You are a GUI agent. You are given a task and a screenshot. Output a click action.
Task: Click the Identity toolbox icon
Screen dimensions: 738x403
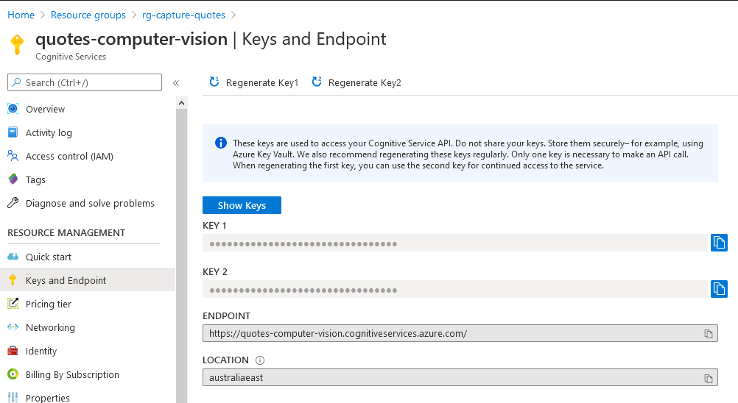click(13, 351)
